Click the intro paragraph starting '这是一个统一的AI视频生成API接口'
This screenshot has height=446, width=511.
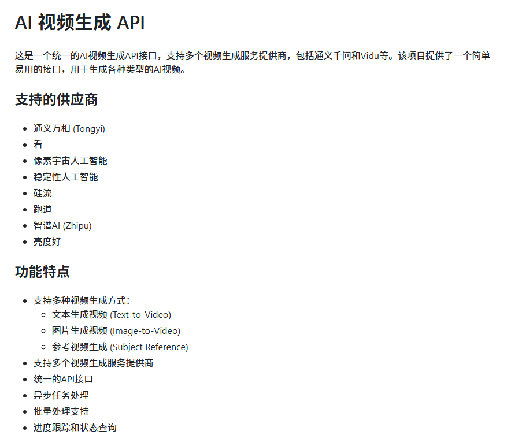coord(253,62)
